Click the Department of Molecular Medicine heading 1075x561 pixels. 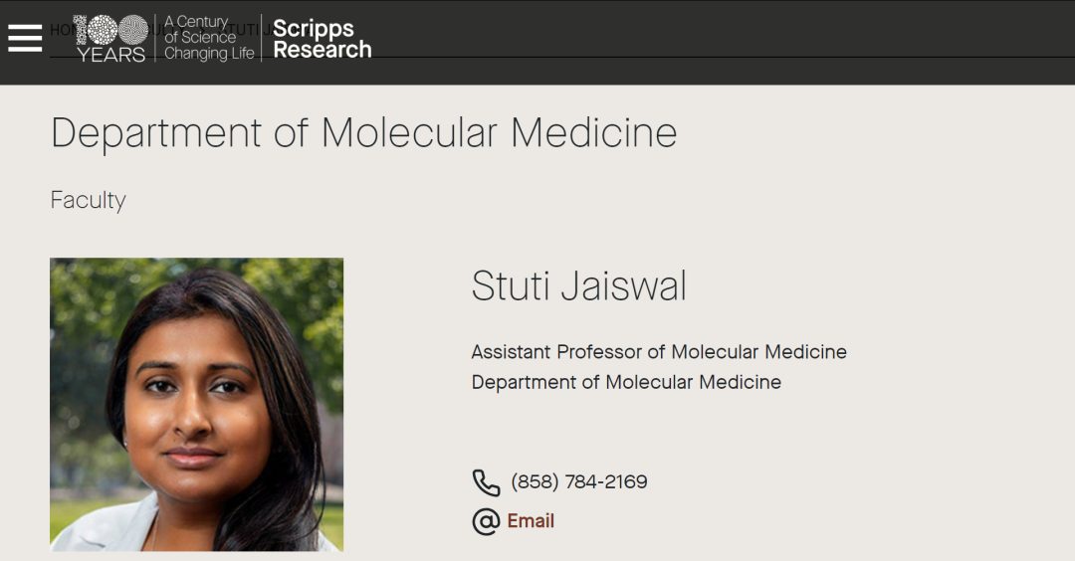click(363, 133)
